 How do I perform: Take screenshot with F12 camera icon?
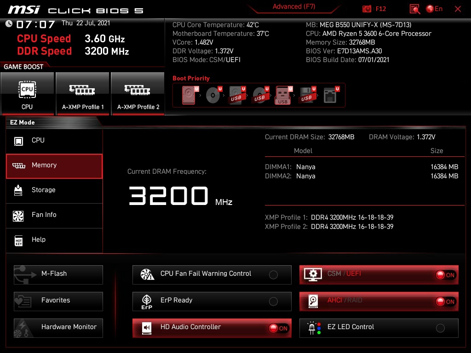tap(367, 9)
